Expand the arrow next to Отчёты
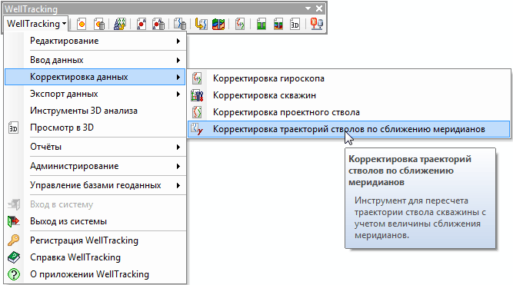Screen dimensions: 513x285 click(178, 147)
